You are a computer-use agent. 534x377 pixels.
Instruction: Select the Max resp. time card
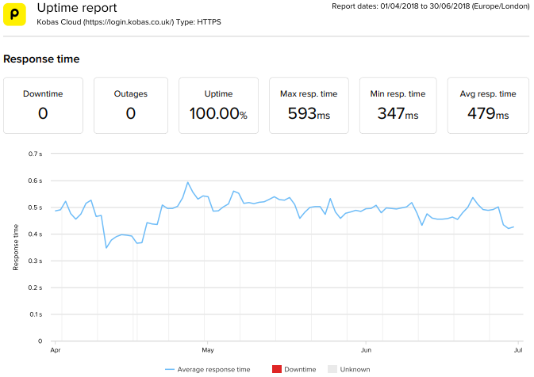point(309,105)
